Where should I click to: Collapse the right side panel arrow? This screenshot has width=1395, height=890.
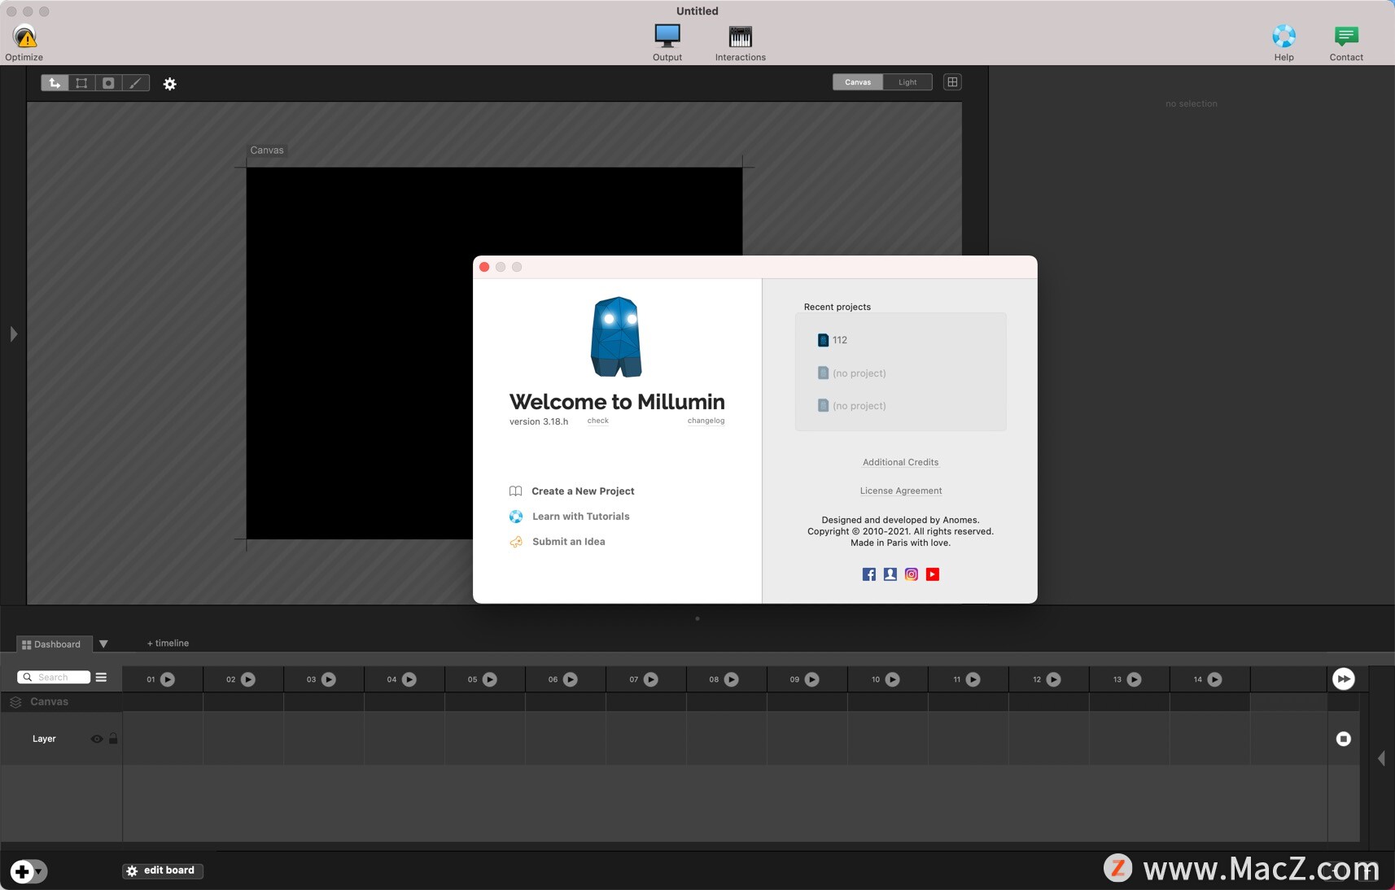[1381, 758]
